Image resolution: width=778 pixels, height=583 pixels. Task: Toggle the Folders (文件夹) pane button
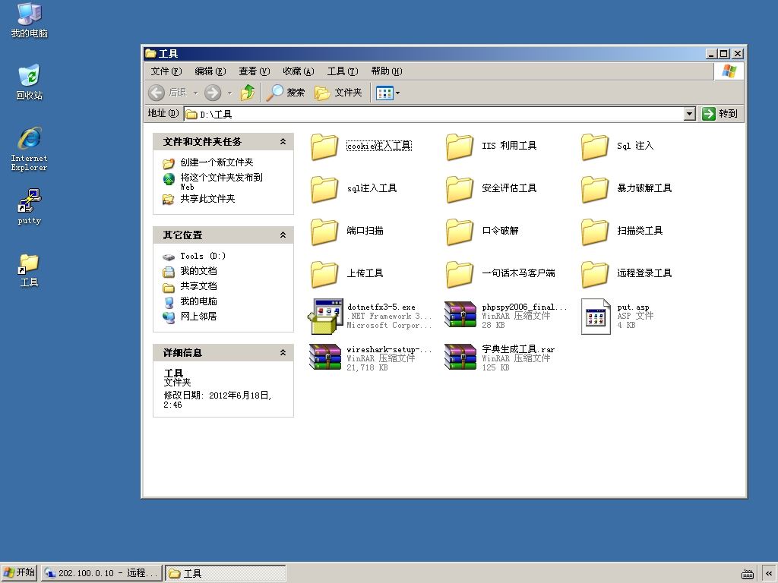point(338,93)
